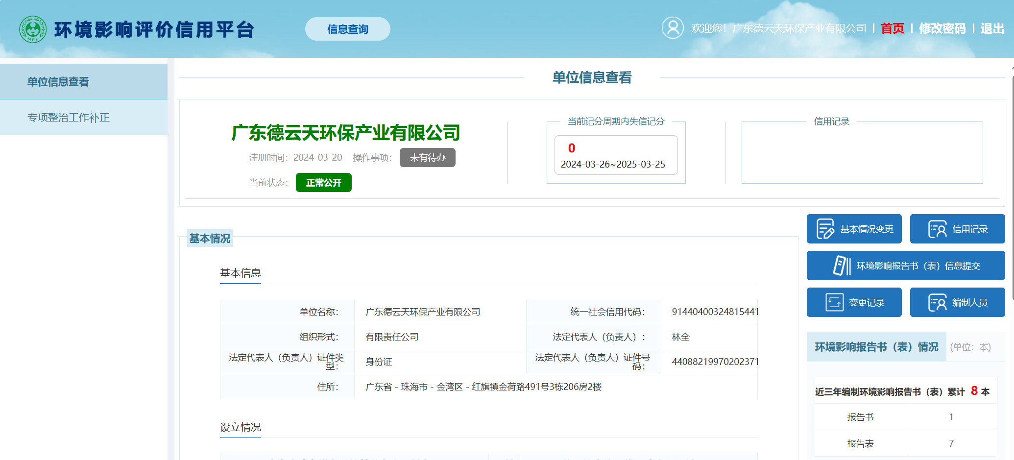The width and height of the screenshot is (1014, 460).
Task: Click the empty 信用记录 panel box
Action: (862, 153)
